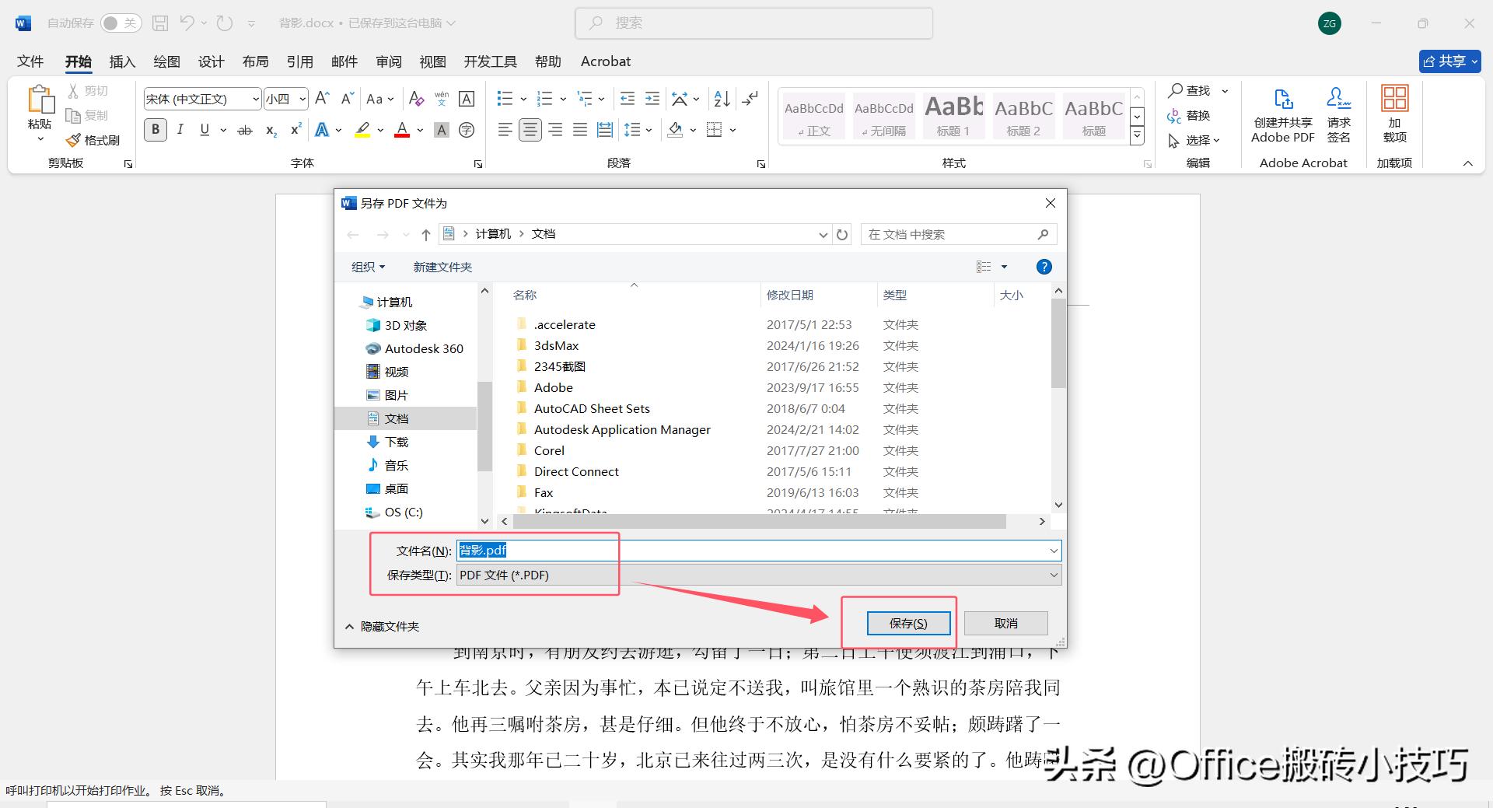The height and width of the screenshot is (808, 1493).
Task: Go up one folder level
Action: coord(426,234)
